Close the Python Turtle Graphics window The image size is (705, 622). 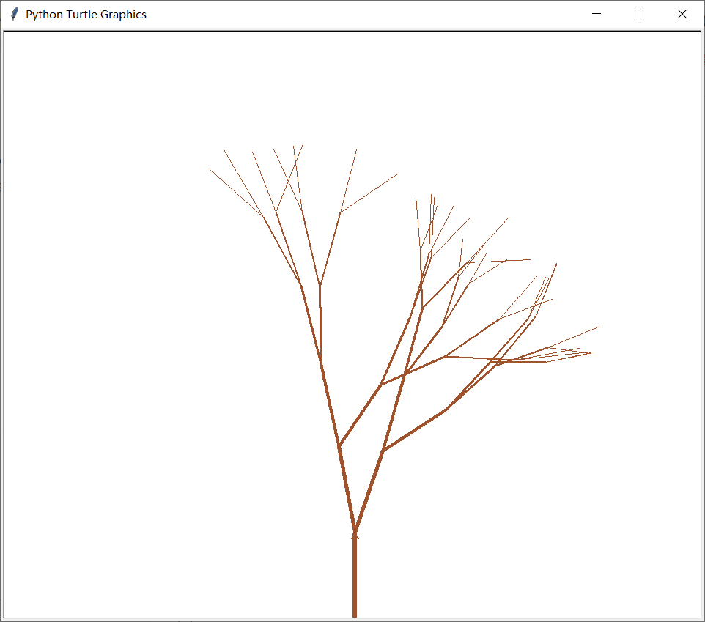682,14
